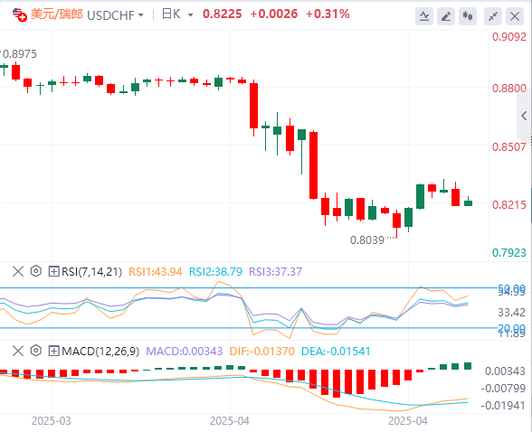The height and width of the screenshot is (432, 532).
Task: Close the chart with the top X
Action: [x=515, y=16]
